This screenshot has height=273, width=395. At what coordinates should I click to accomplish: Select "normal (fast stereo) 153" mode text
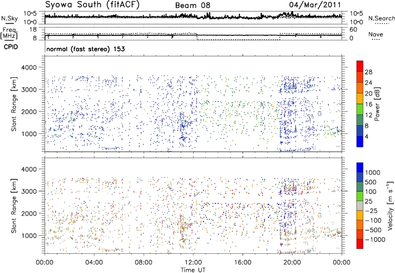click(x=85, y=49)
